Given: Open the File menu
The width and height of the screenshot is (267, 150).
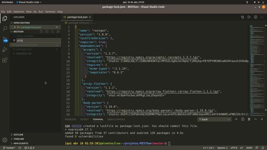Looking at the screenshot, I should 3,12.
